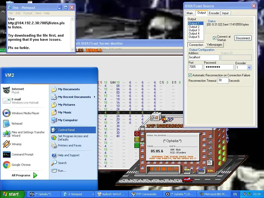The height and width of the screenshot is (198, 264).
Task: Click the red power button on XMPlay
Action: [137, 134]
